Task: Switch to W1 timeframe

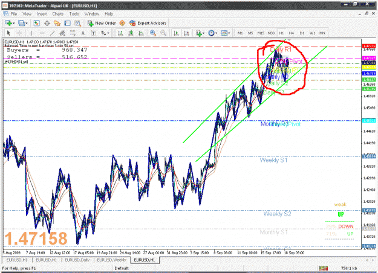Action: coord(312,33)
